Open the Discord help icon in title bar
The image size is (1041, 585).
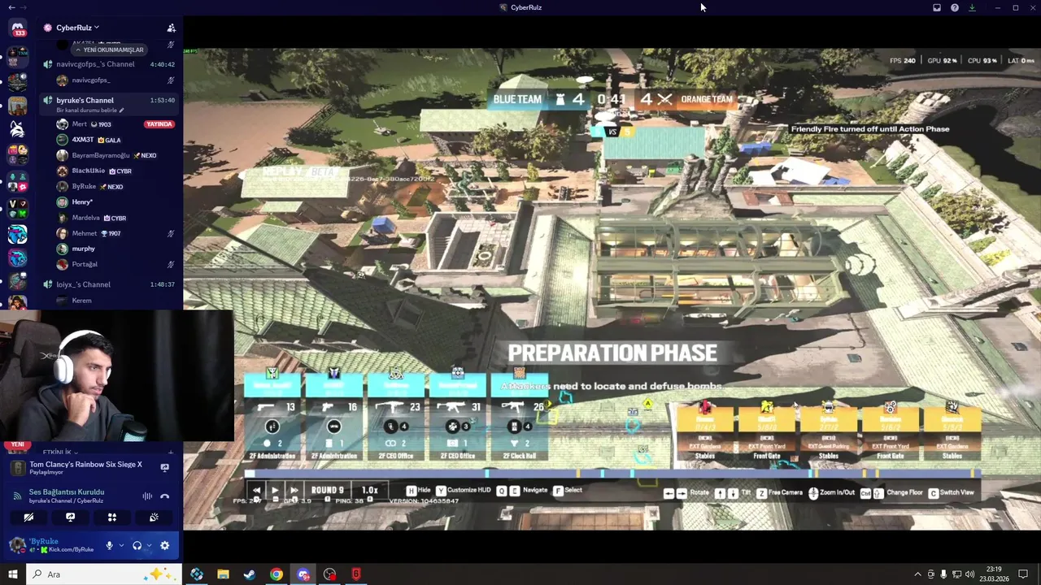(x=955, y=7)
